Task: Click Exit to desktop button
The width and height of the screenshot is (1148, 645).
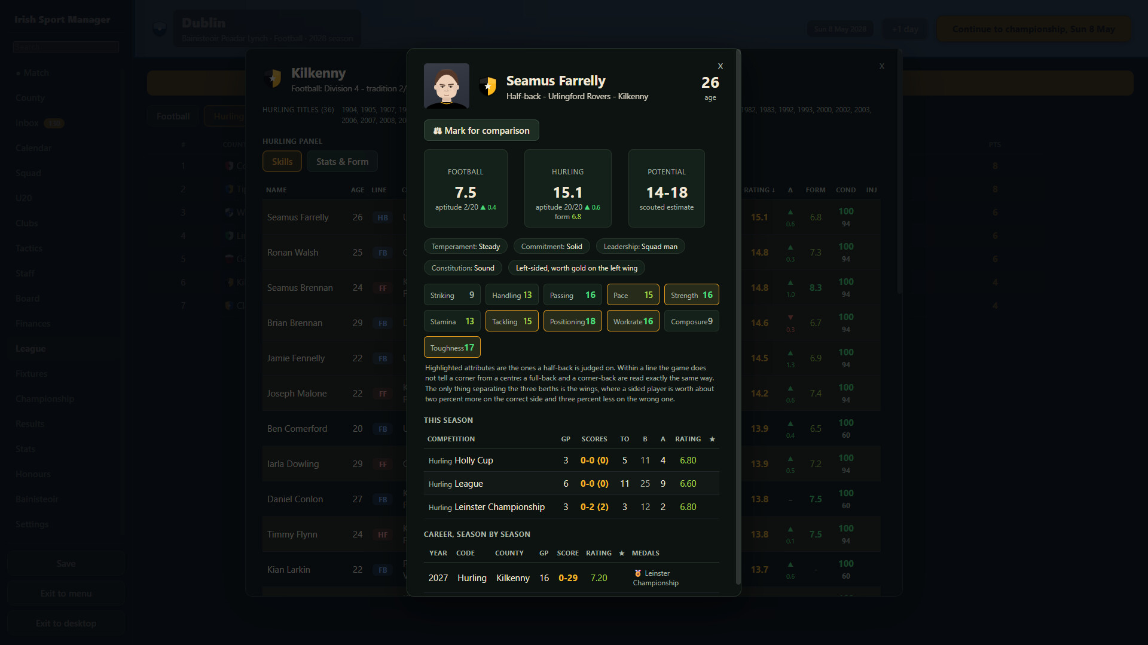Action: click(x=66, y=623)
